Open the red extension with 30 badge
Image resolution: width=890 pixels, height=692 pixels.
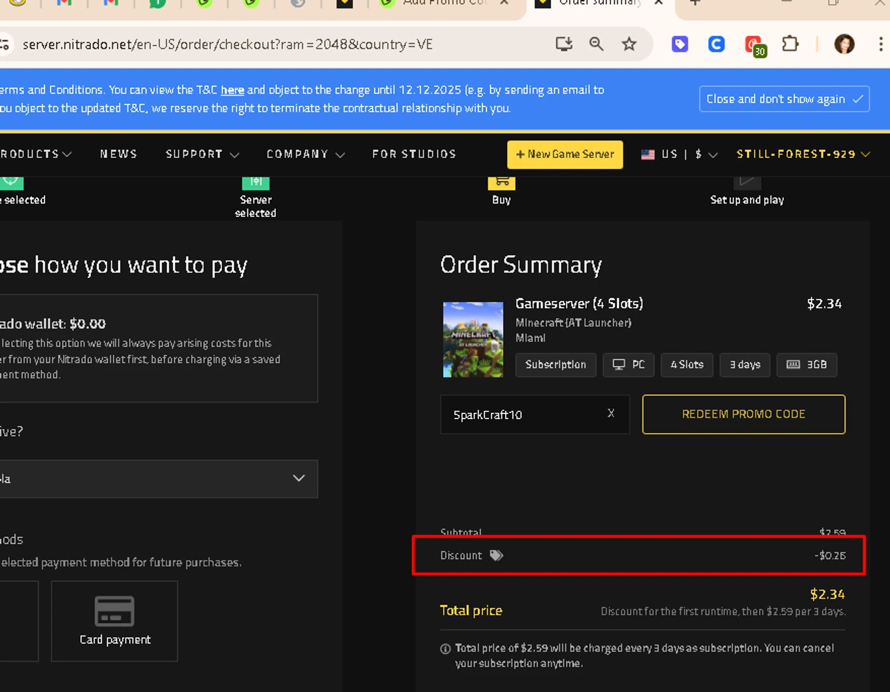pyautogui.click(x=755, y=45)
